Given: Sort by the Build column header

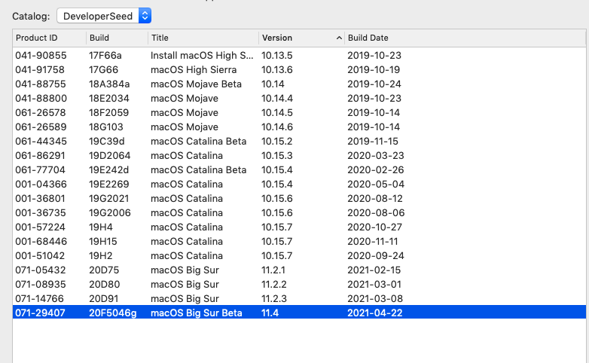Looking at the screenshot, I should 99,38.
